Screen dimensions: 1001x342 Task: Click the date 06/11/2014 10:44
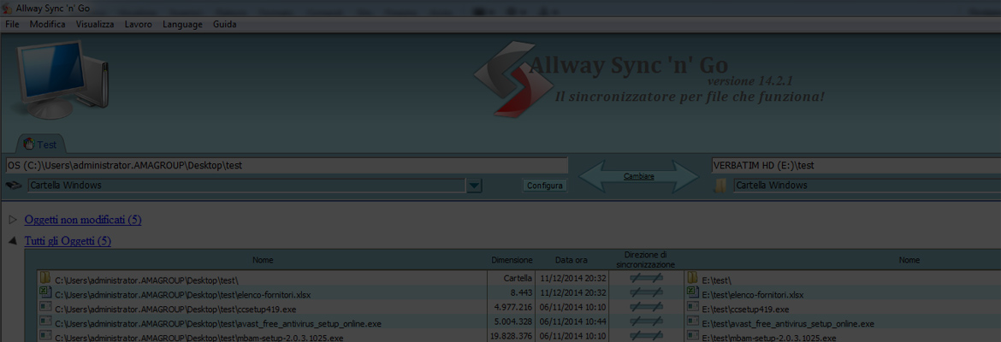coord(572,323)
